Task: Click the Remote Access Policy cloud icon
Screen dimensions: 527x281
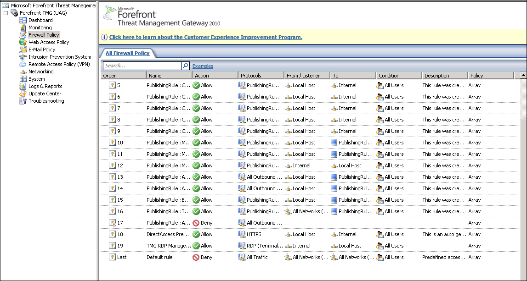Action: click(23, 64)
